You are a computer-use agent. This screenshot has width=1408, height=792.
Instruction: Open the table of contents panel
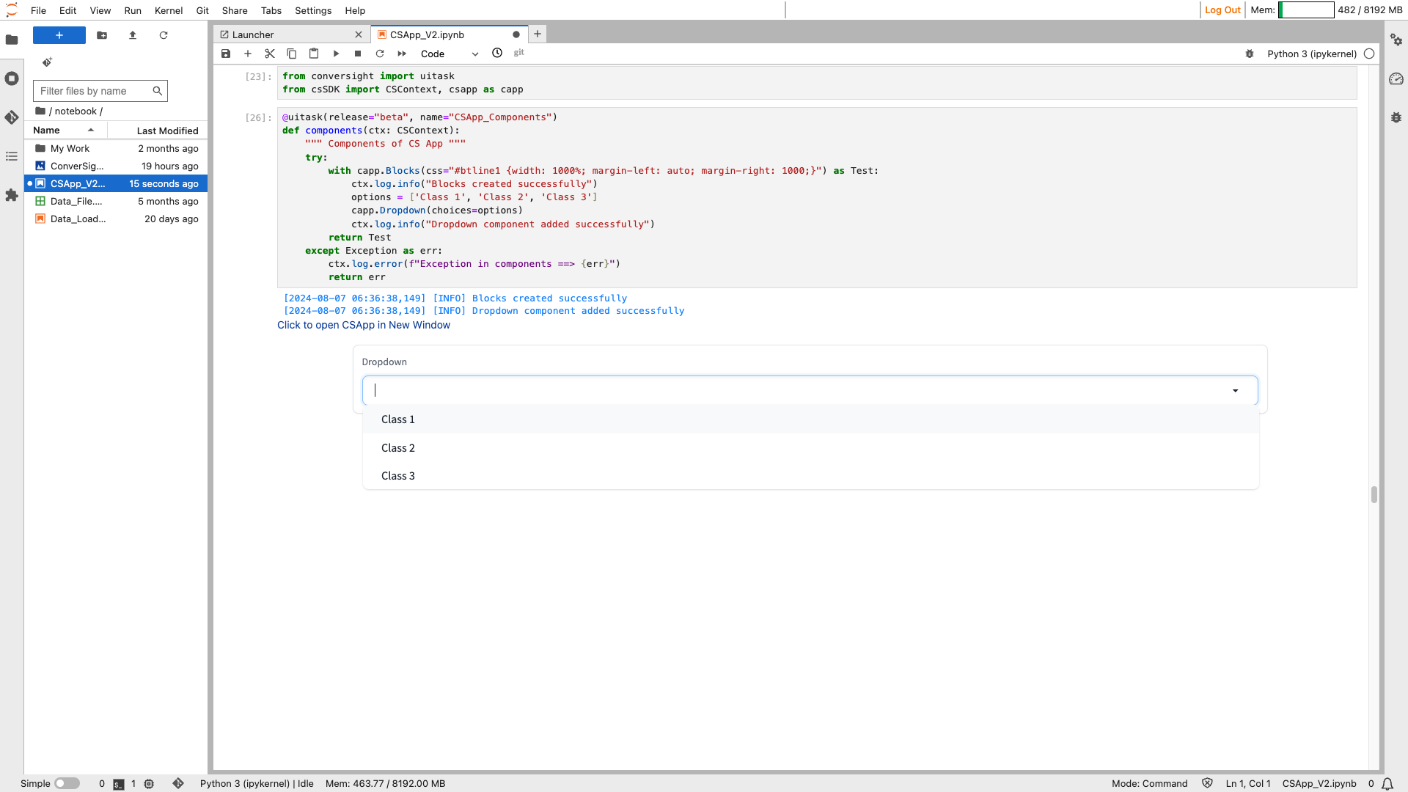point(12,156)
